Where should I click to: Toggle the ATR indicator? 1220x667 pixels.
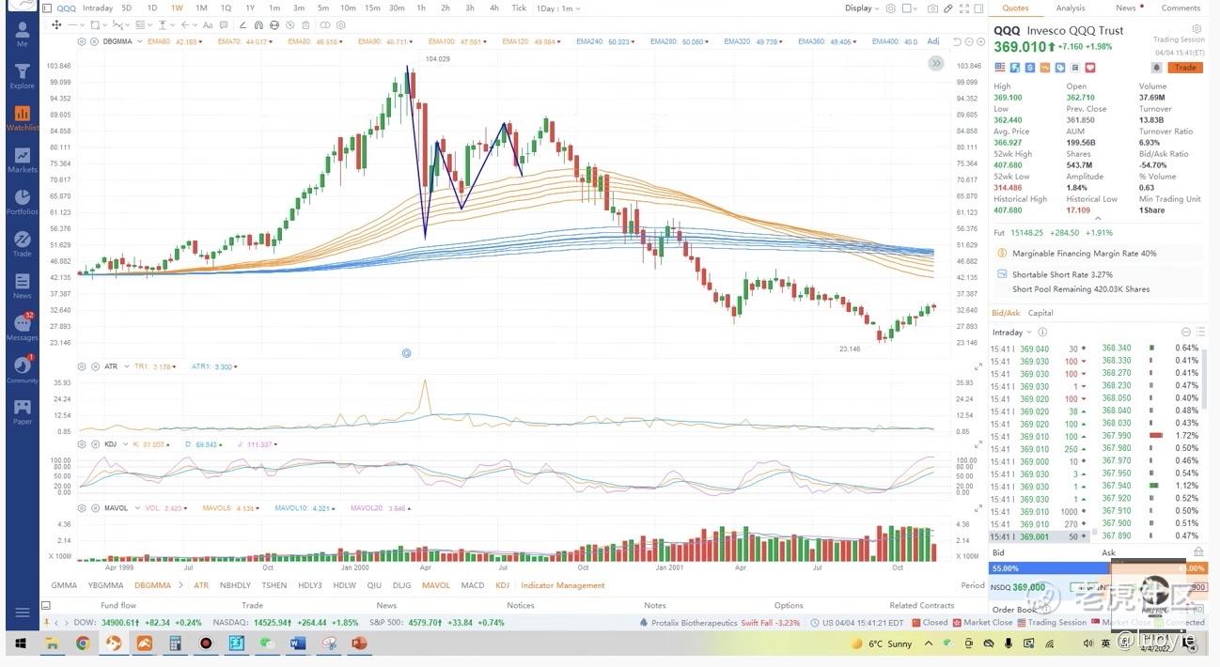tap(201, 585)
